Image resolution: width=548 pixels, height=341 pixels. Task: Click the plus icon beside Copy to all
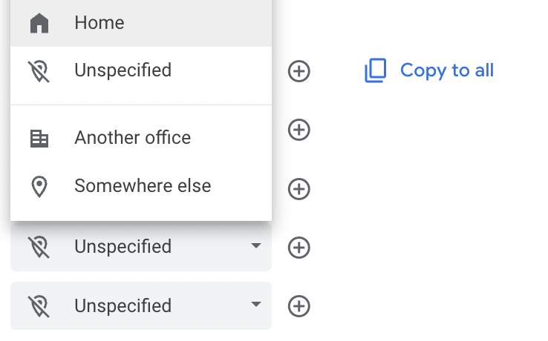pyautogui.click(x=299, y=71)
